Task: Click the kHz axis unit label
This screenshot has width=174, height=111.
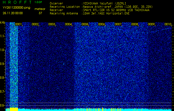Action: [2, 22]
